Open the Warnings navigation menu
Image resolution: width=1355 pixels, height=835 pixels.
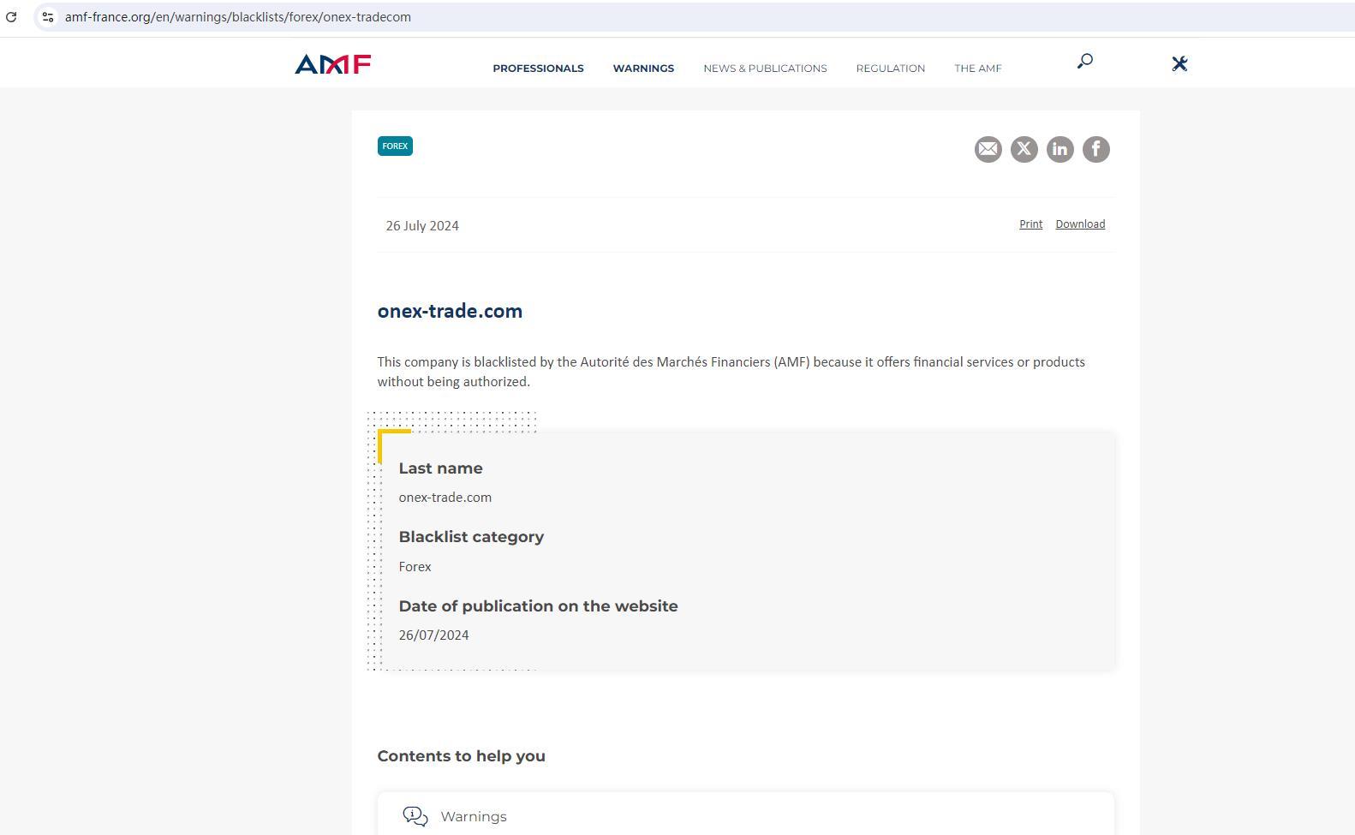click(643, 69)
